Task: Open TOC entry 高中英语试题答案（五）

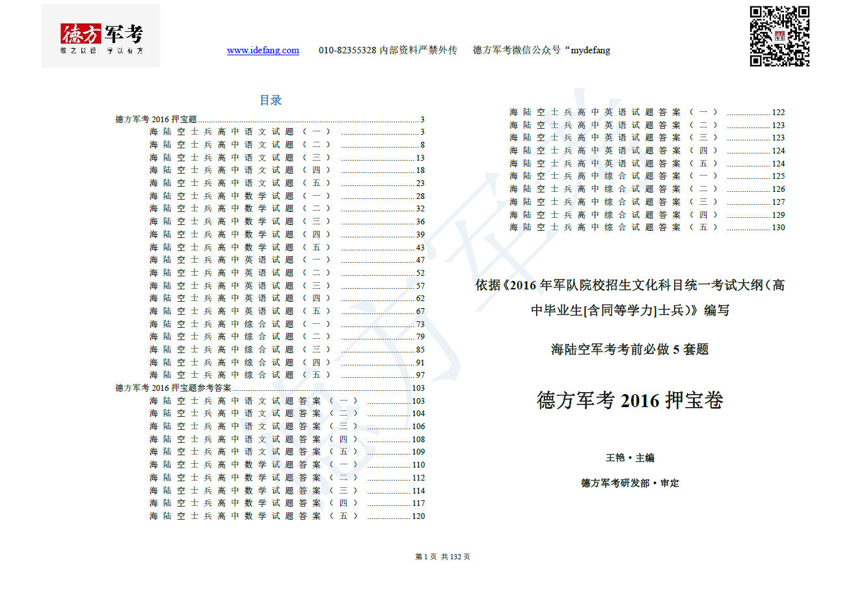Action: pyautogui.click(x=647, y=163)
